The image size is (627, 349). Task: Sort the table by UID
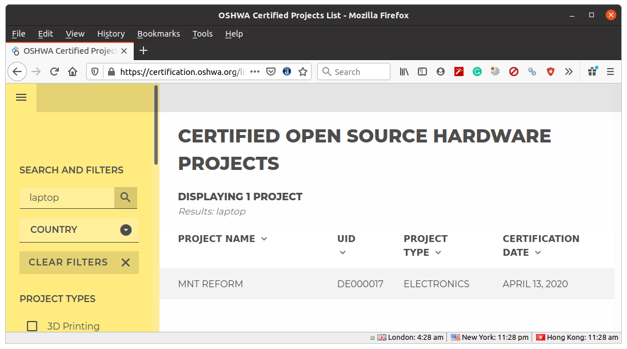342,252
